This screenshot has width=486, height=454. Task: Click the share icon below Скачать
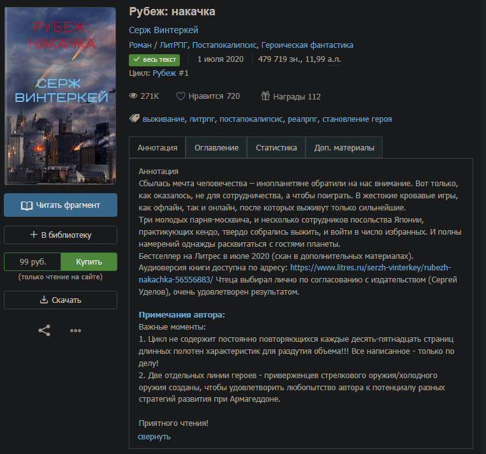click(44, 330)
